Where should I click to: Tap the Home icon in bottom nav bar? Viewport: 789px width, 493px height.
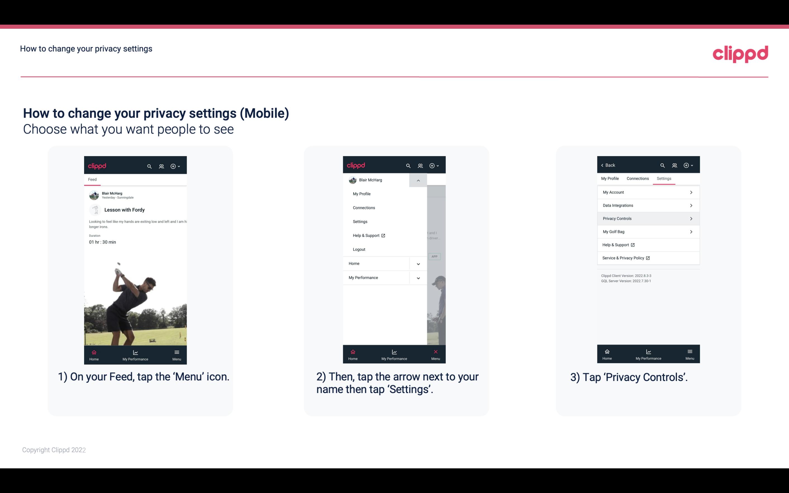pyautogui.click(x=94, y=353)
